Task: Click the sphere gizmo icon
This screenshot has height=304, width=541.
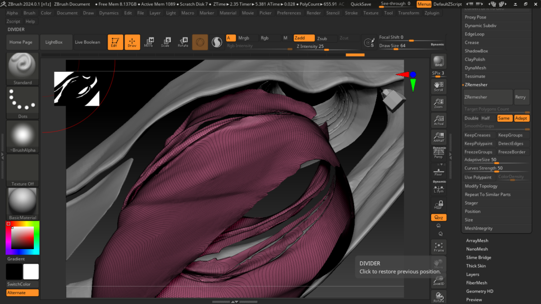Action: (x=200, y=42)
